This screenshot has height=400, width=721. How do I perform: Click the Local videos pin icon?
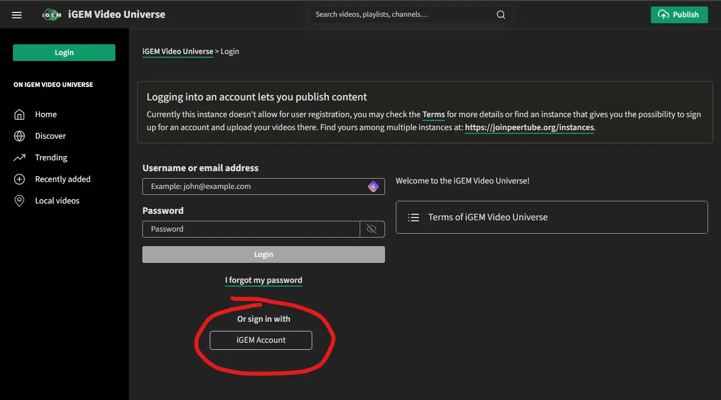(19, 201)
